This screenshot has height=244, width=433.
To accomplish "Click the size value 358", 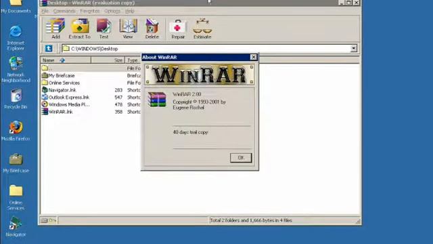I will click(x=118, y=112).
